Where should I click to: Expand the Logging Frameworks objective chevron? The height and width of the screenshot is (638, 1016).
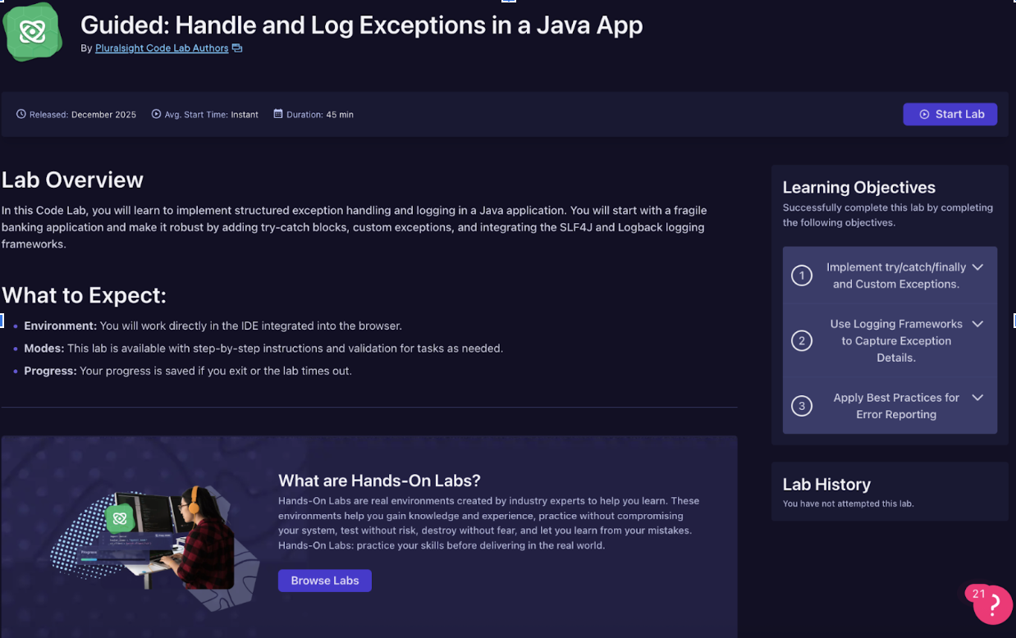[977, 324]
